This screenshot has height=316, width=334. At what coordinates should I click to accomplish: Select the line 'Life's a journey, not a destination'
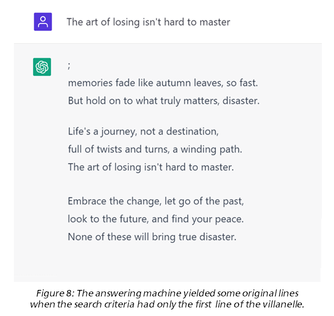[x=143, y=131]
